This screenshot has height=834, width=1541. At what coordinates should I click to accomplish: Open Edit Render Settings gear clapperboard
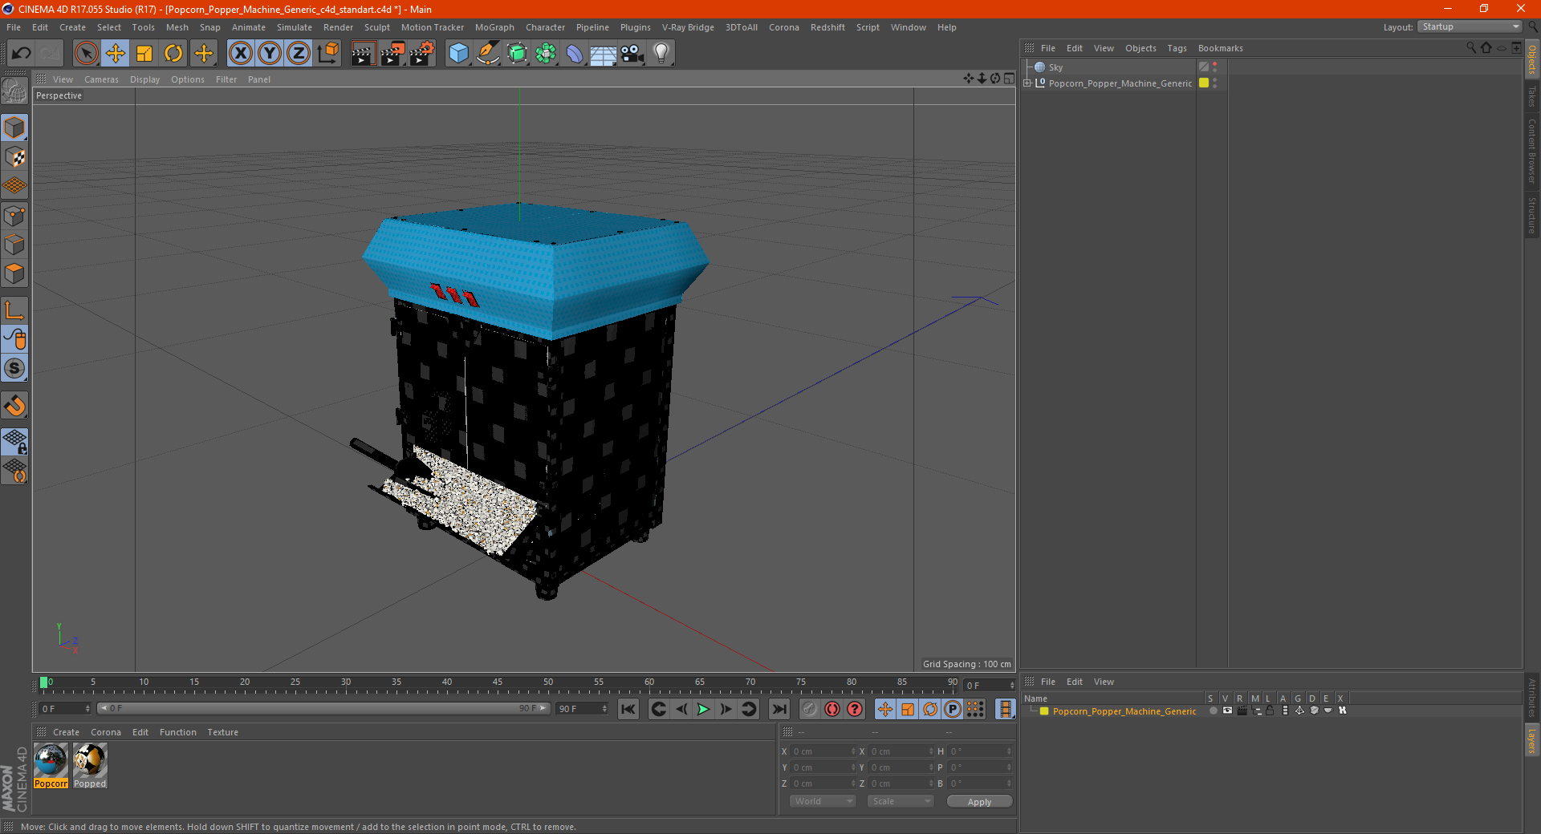tap(422, 54)
